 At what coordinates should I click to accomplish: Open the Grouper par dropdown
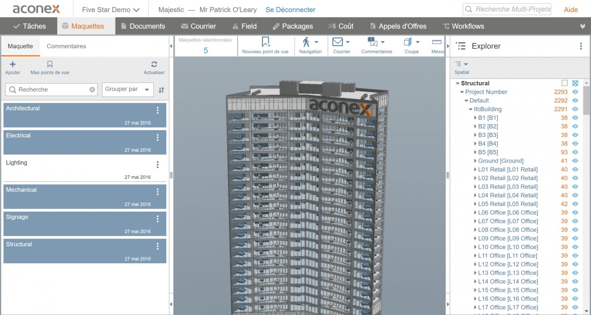pos(128,89)
